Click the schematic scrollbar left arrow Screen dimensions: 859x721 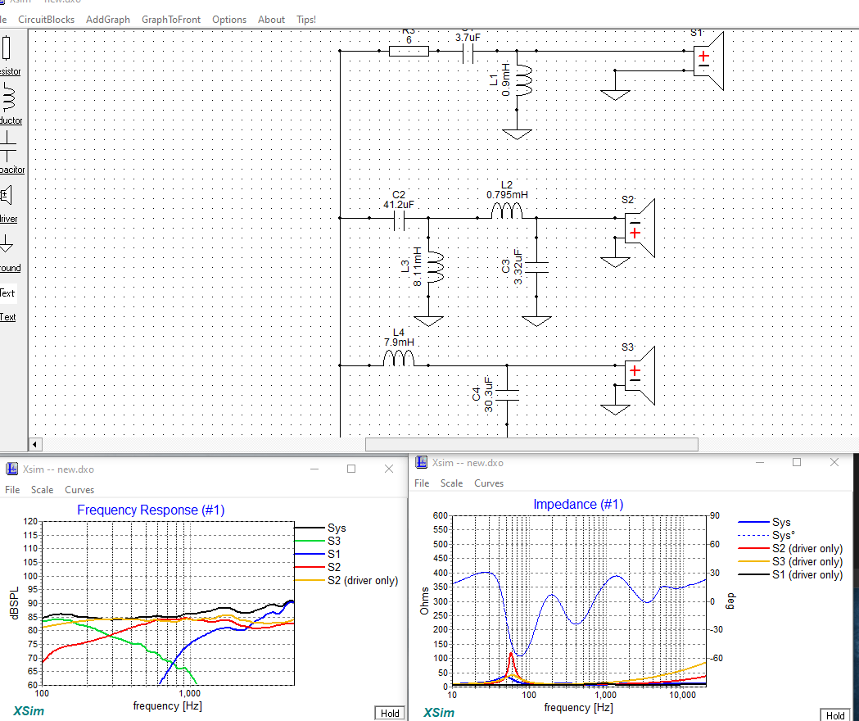(34, 444)
